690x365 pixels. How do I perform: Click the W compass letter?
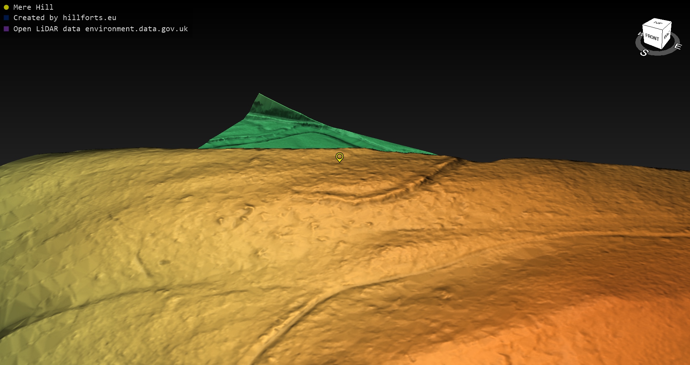tap(640, 34)
